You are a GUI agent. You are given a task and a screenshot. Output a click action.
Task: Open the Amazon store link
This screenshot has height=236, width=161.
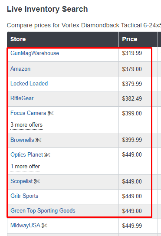(x=20, y=69)
